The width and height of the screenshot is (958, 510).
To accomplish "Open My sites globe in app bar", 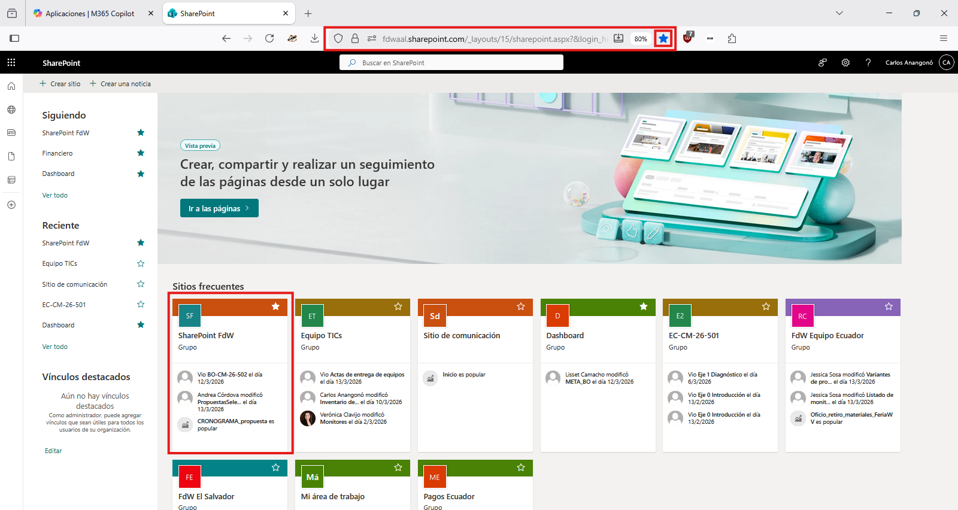I will (x=11, y=110).
